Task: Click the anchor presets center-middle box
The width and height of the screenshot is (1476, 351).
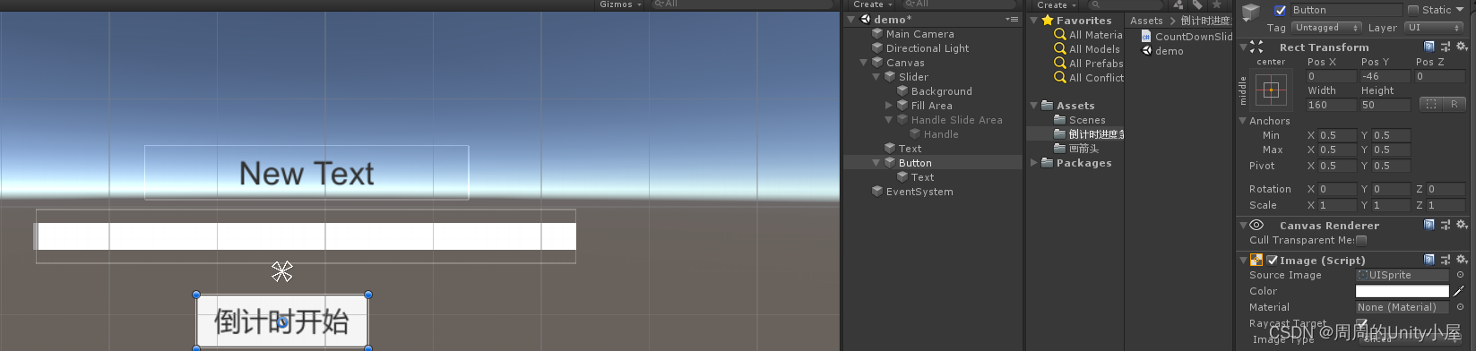Action: coord(1271,90)
